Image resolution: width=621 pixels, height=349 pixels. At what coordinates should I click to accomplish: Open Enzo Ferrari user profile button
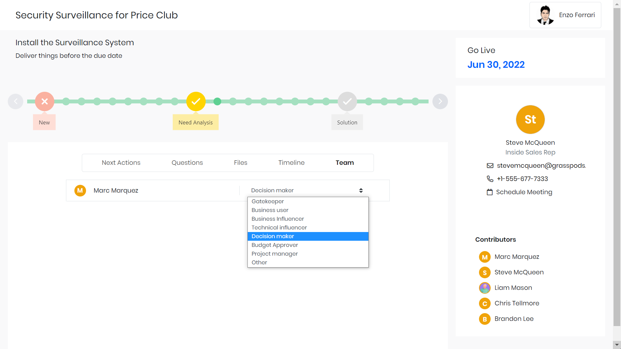(x=565, y=15)
